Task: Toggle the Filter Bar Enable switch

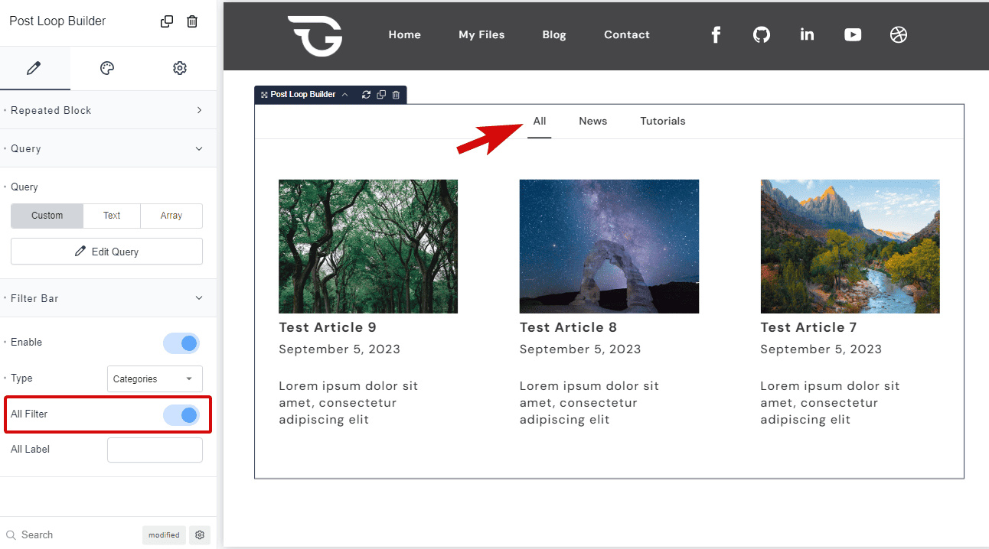Action: [x=181, y=343]
